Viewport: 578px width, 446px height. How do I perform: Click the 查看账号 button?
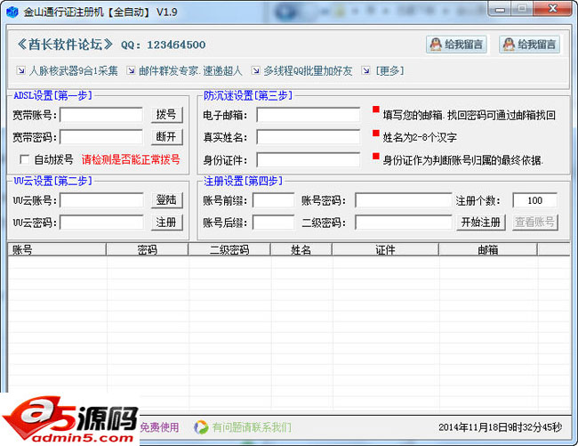(x=534, y=223)
